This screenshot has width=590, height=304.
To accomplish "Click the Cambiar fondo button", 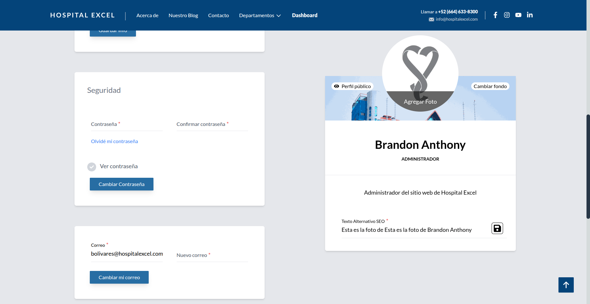I will click(x=490, y=86).
